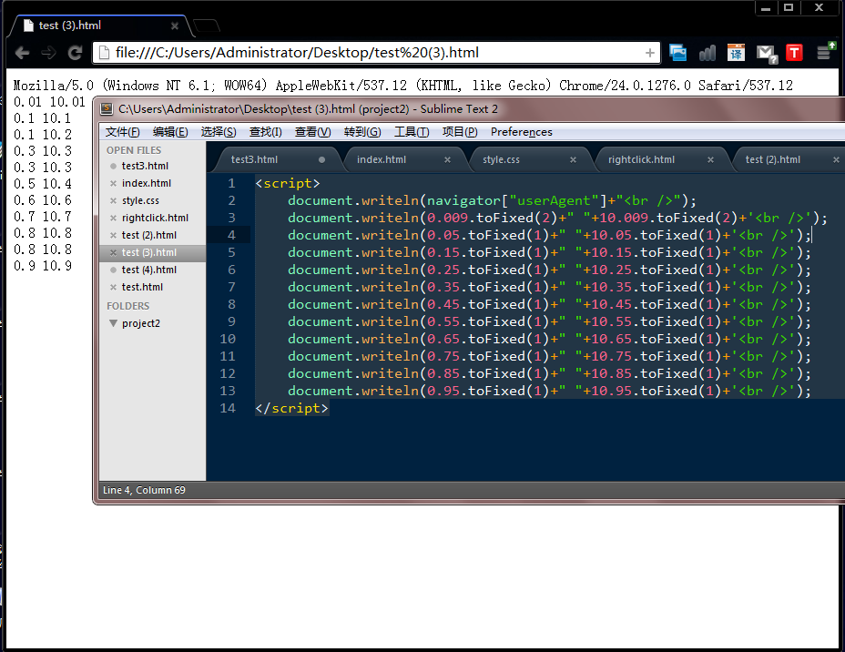Click the closing </script> tag
The height and width of the screenshot is (652, 845).
(291, 408)
